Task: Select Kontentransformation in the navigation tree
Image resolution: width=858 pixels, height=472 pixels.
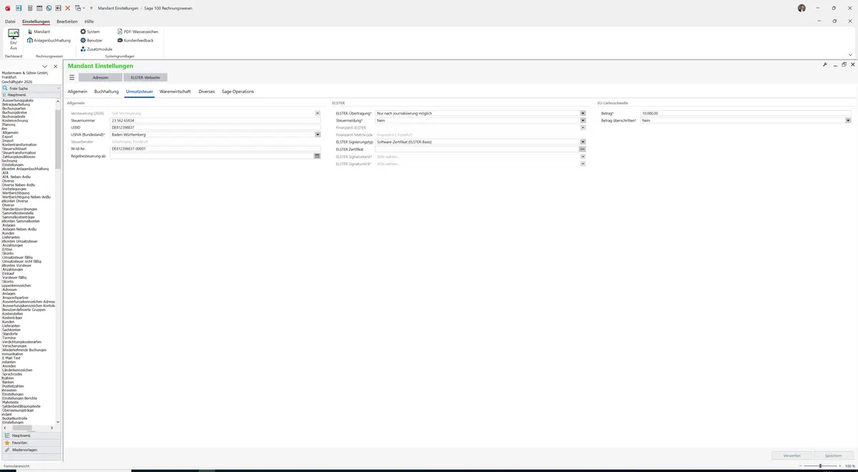Action: (19, 144)
